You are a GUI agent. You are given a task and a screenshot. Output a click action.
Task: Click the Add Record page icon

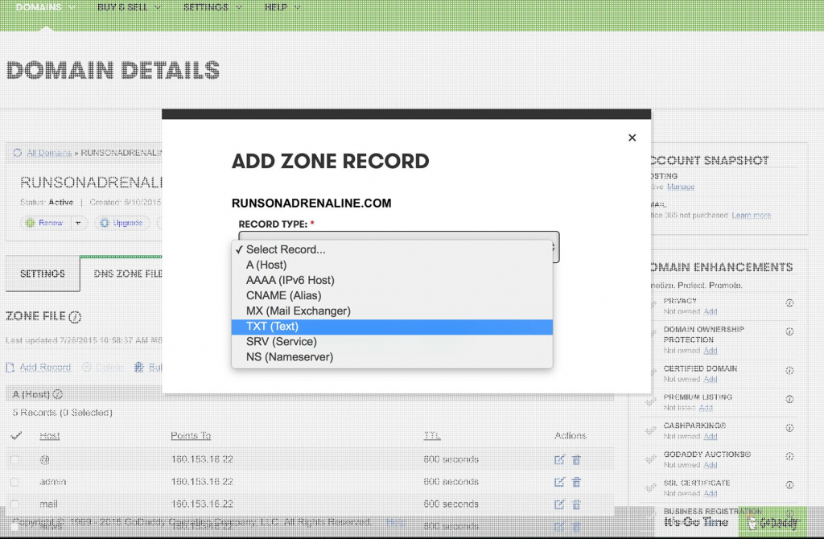coord(10,367)
